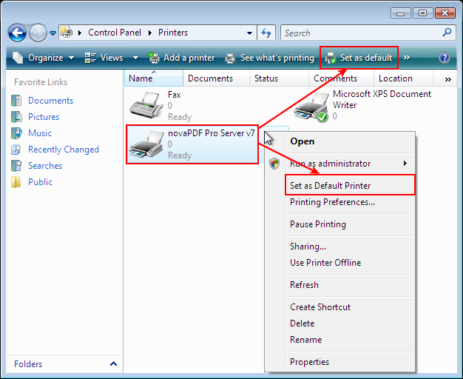The image size is (463, 379).
Task: Click See what's printing
Action: 270,58
